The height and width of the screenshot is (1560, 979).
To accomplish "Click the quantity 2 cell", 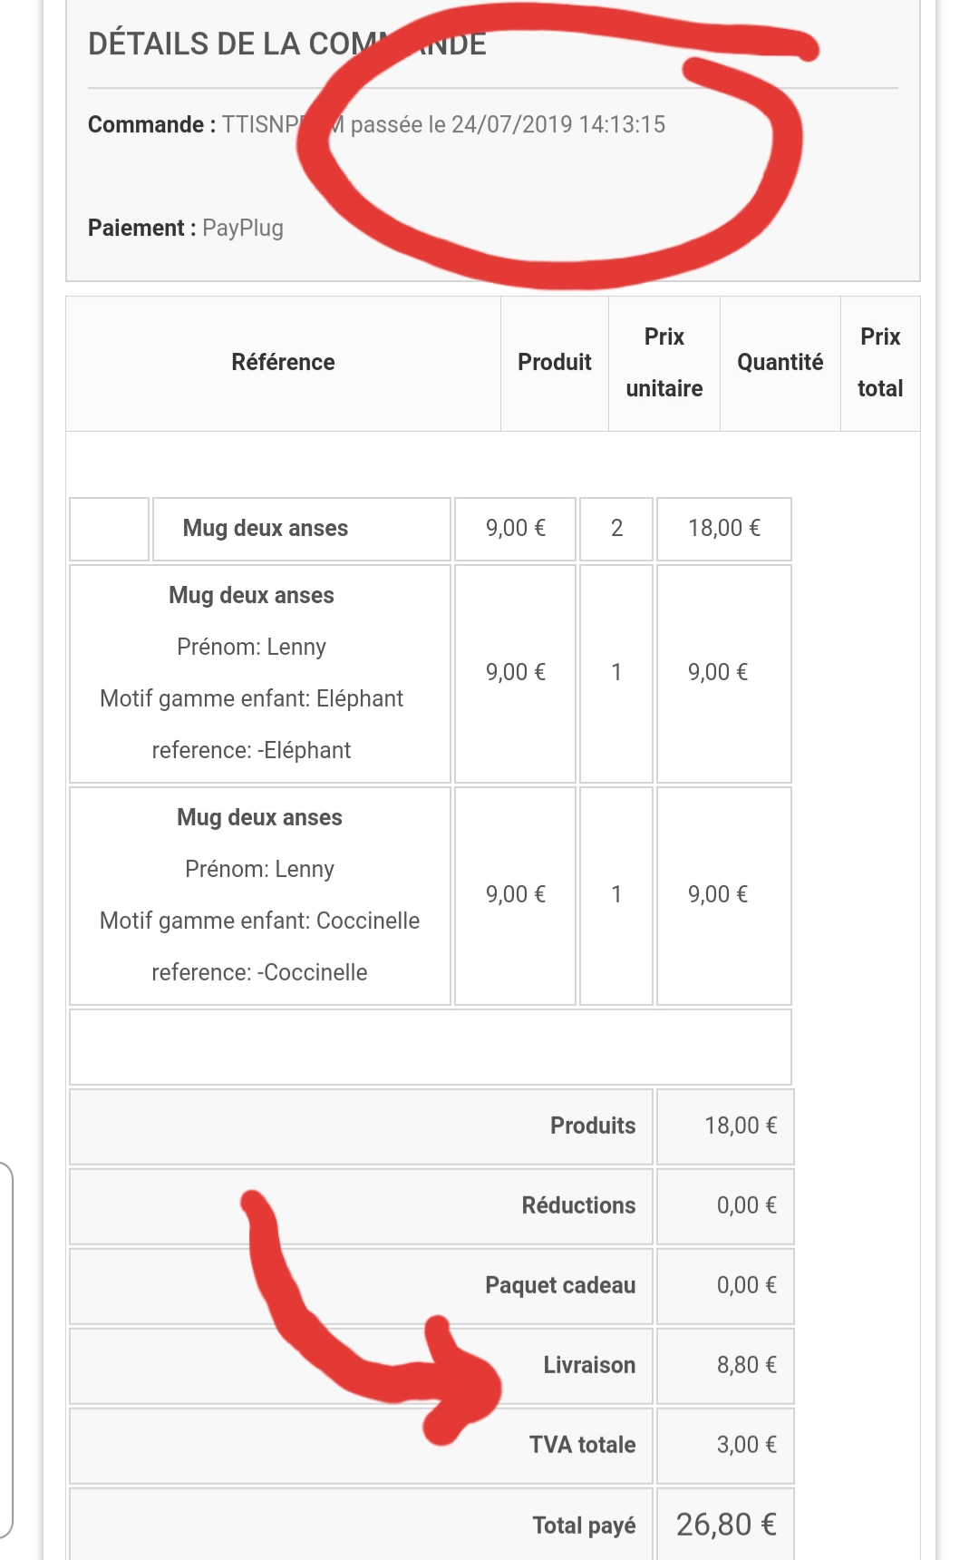I will pyautogui.click(x=616, y=529).
